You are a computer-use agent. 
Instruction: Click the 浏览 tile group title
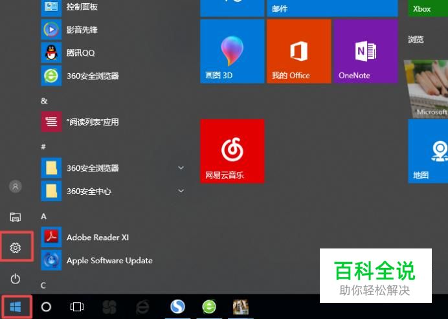point(416,39)
